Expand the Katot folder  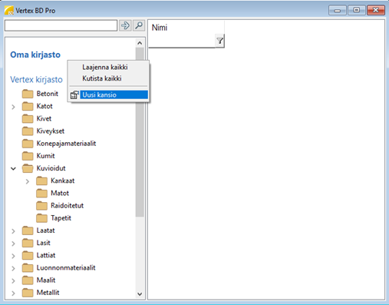(x=13, y=107)
